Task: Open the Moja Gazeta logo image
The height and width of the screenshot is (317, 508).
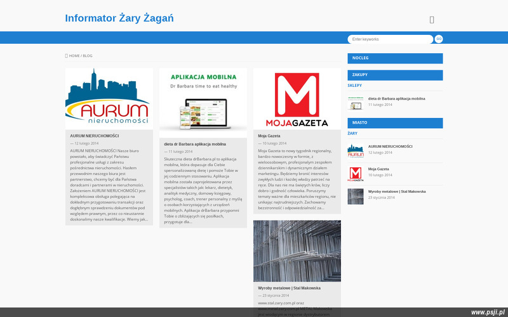Action: click(x=297, y=99)
